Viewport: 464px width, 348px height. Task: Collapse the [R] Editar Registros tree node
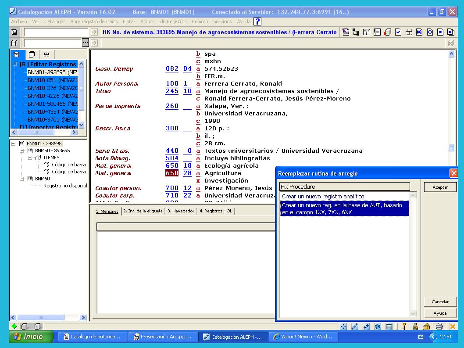14,64
